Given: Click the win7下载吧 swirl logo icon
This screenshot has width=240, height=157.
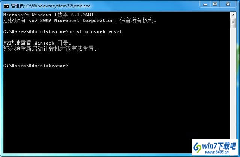Looking at the screenshot, I should 197,147.
